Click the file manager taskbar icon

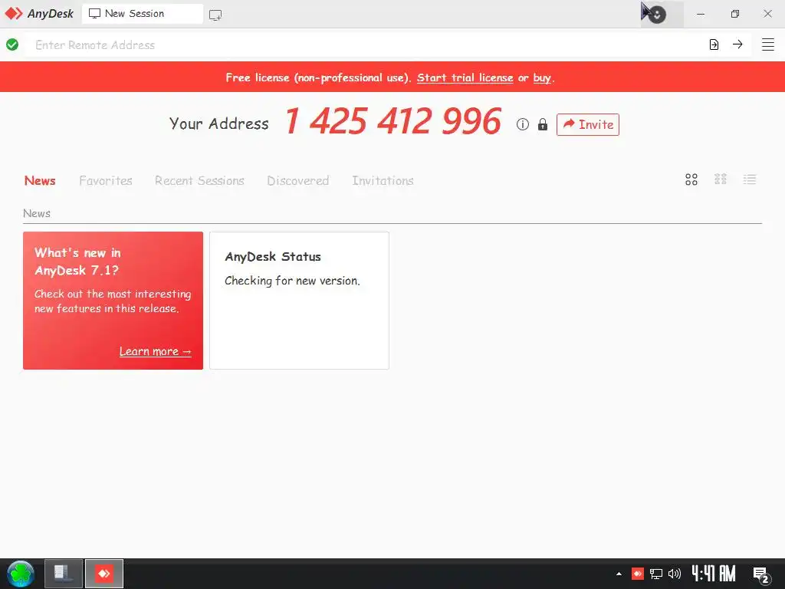click(x=64, y=574)
